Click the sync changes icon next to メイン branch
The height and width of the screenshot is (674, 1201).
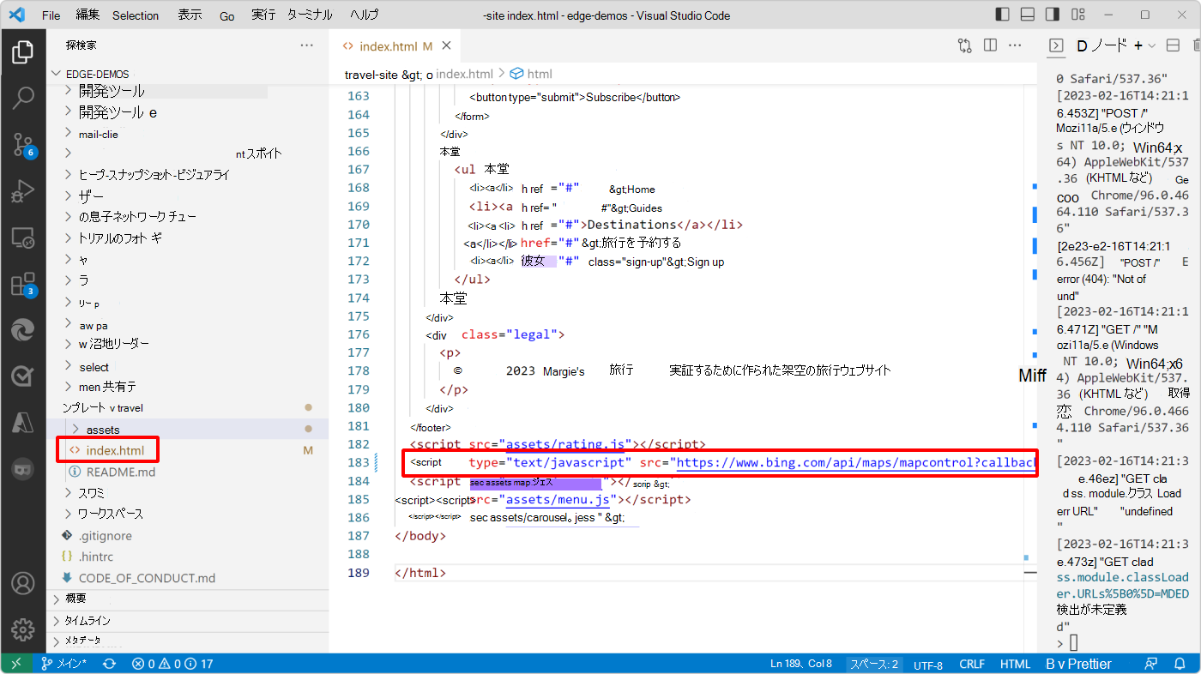pos(111,663)
